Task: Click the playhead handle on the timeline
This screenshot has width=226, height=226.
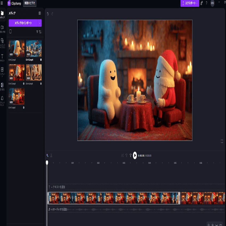Action: [x=47, y=162]
